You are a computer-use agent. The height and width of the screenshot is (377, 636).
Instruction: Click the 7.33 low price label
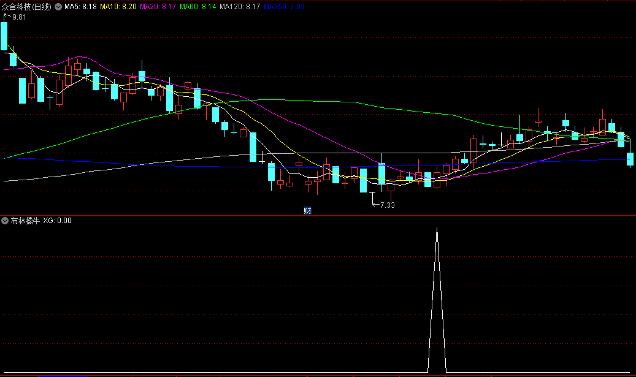click(388, 205)
